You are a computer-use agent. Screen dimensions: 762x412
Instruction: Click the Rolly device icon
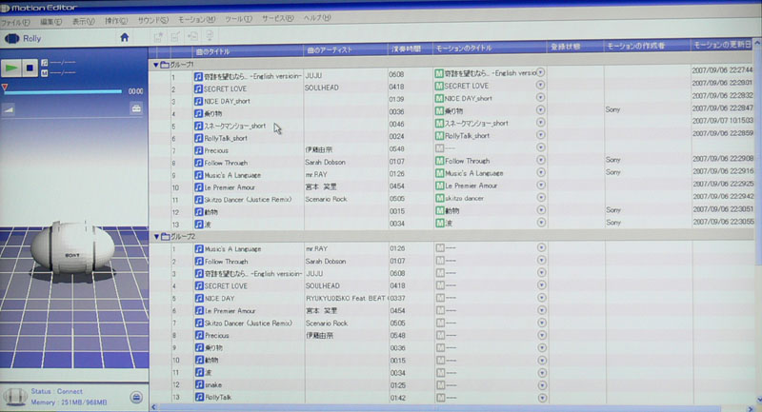(11, 38)
